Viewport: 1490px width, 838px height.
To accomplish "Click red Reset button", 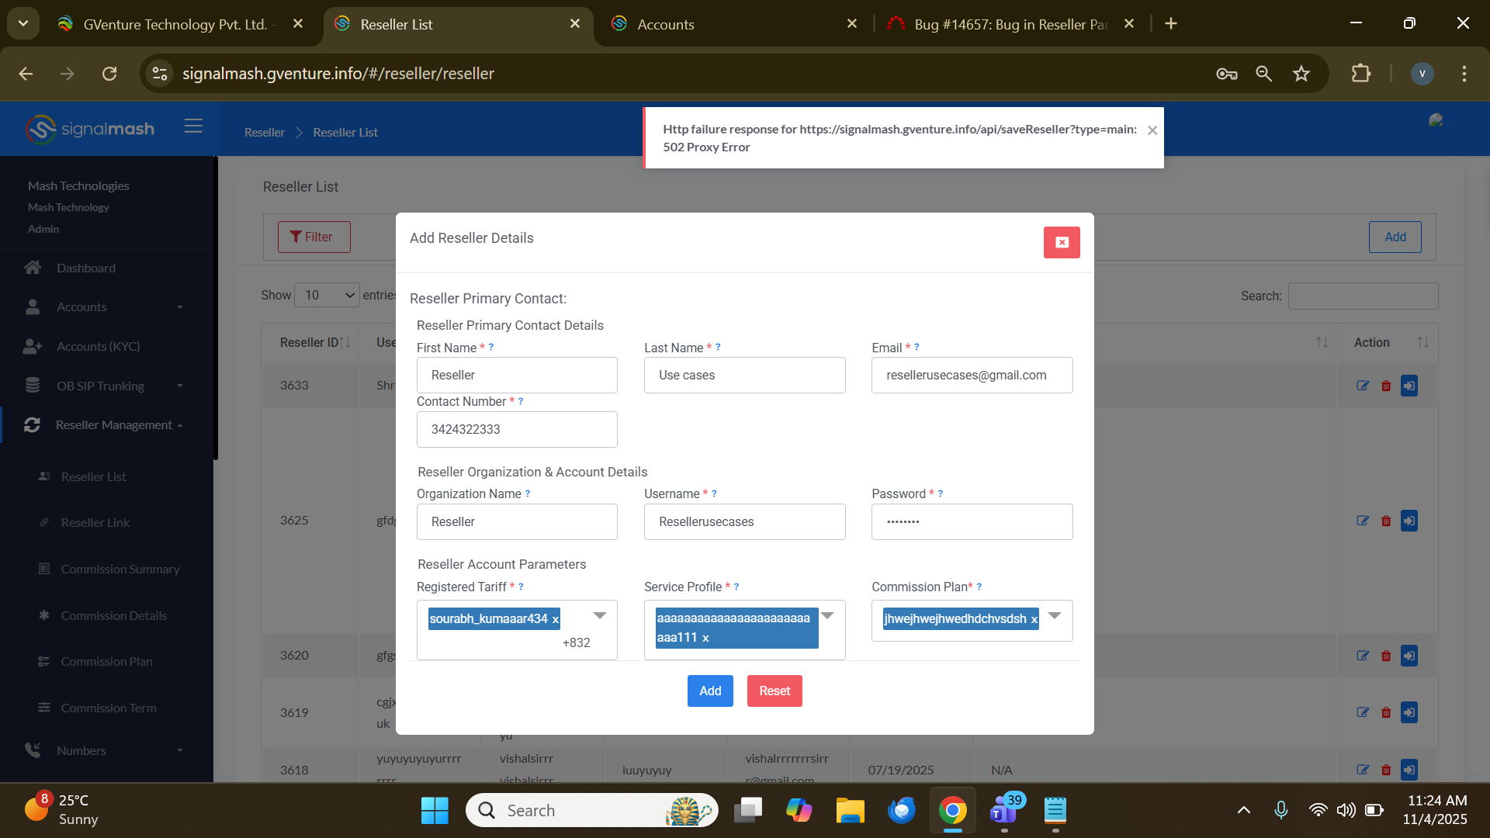I will tap(774, 691).
